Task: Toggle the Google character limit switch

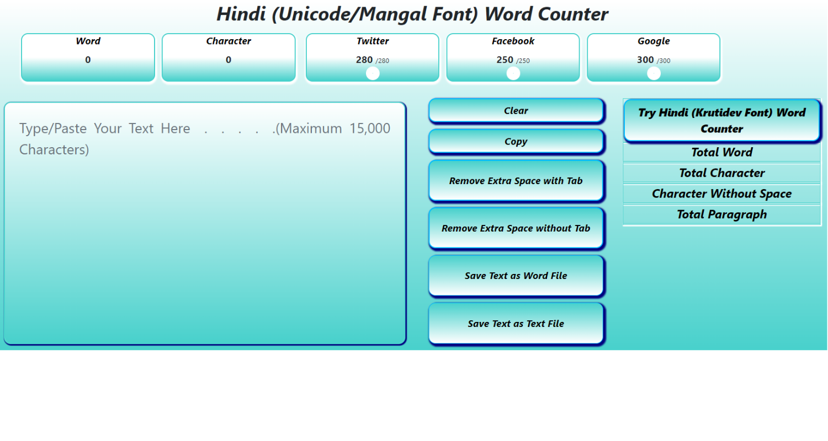Action: point(654,72)
